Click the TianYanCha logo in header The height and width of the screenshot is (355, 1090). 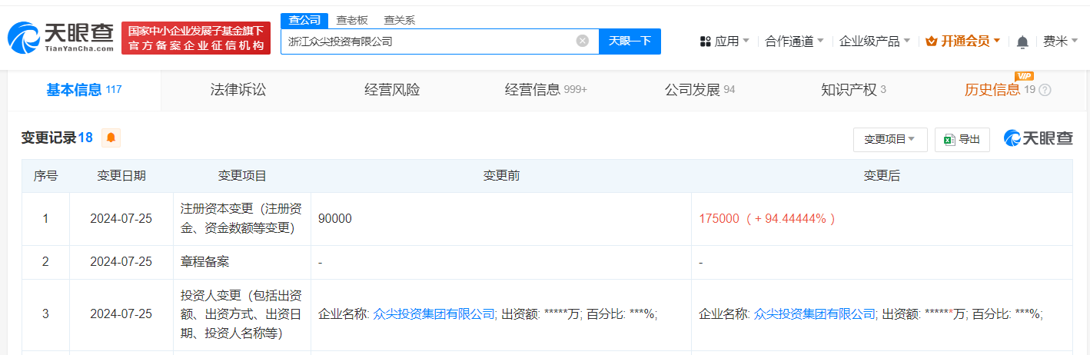(60, 38)
